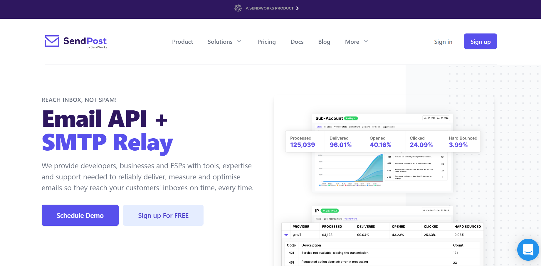Click the chevron next to A SENDWORKS PRODUCT
The width and height of the screenshot is (541, 266).
[298, 8]
